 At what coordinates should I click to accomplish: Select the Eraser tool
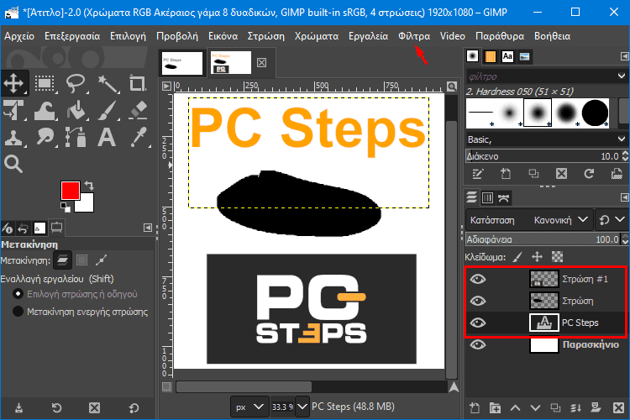139,110
